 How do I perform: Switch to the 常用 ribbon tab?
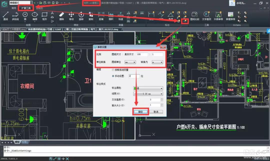point(14,8)
